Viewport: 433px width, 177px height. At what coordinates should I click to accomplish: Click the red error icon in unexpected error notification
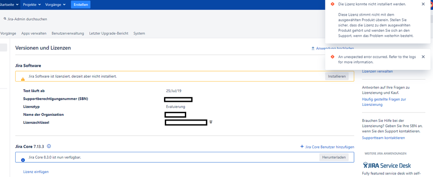332,56
